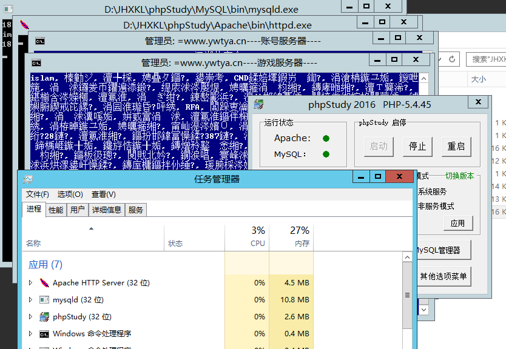Click the sort arrow above 名称 column
This screenshot has width=506, height=349.
92,228
